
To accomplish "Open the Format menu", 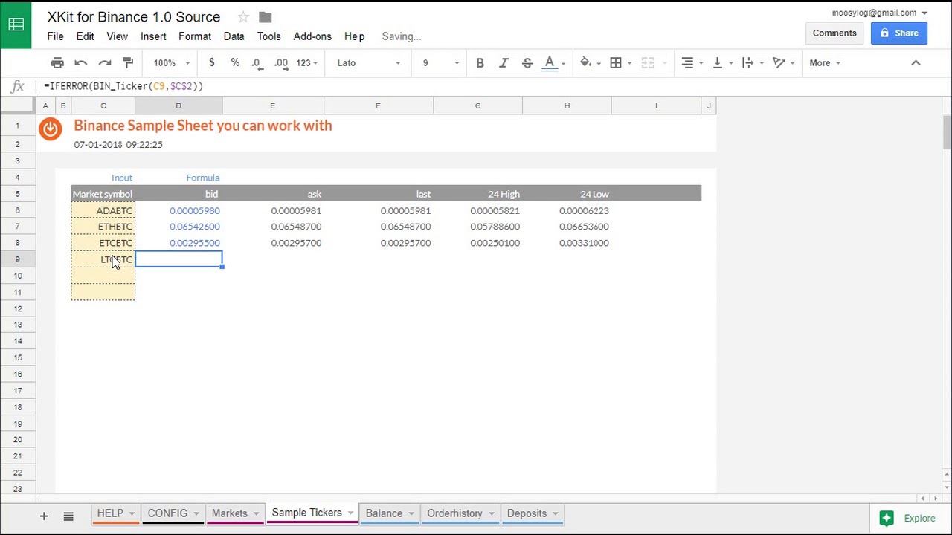I will point(195,36).
